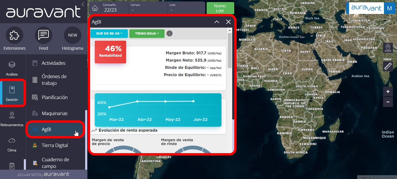Click Margen de venta de precio label
Screen dimensions: 397x179
(x=107, y=142)
